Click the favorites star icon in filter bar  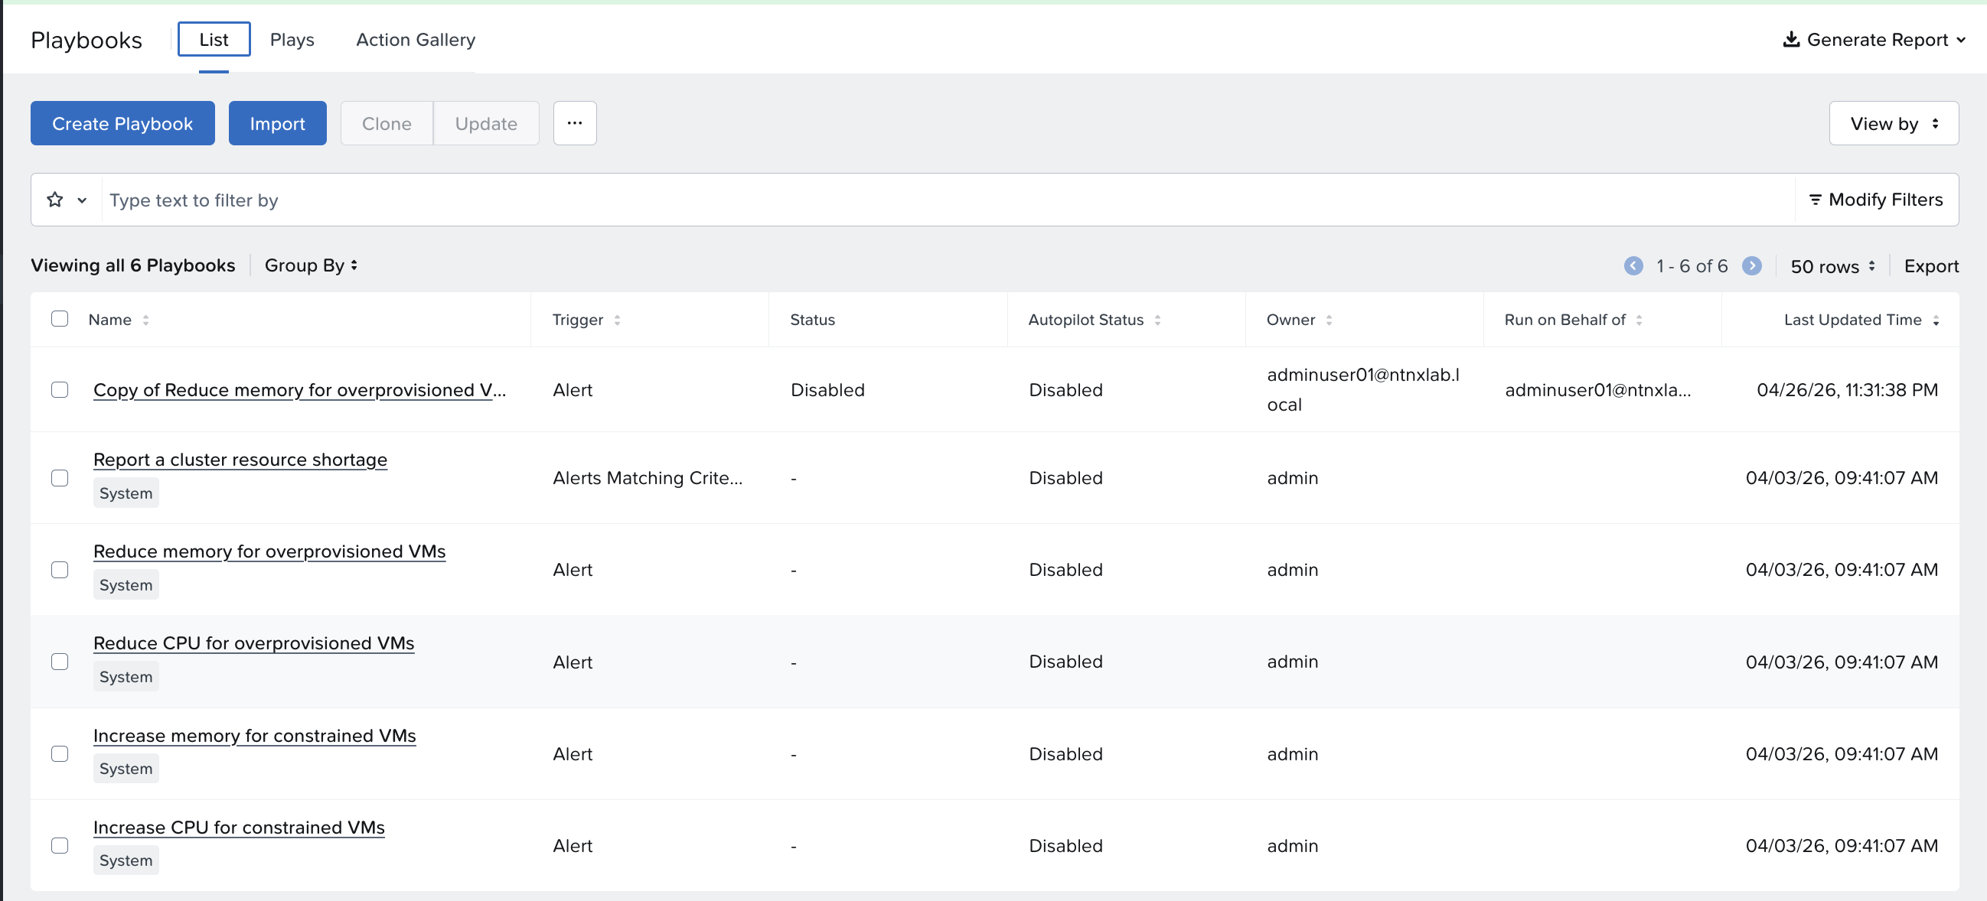coord(55,200)
